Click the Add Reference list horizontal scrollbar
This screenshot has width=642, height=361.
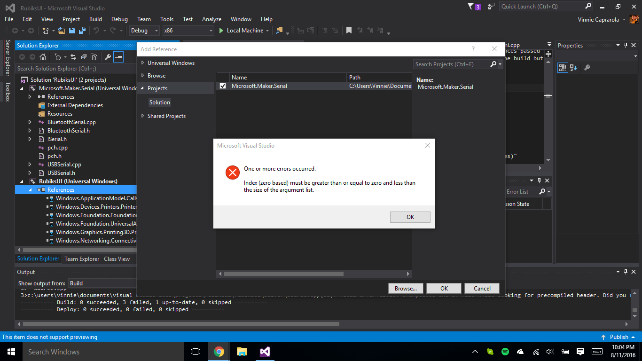[283, 274]
